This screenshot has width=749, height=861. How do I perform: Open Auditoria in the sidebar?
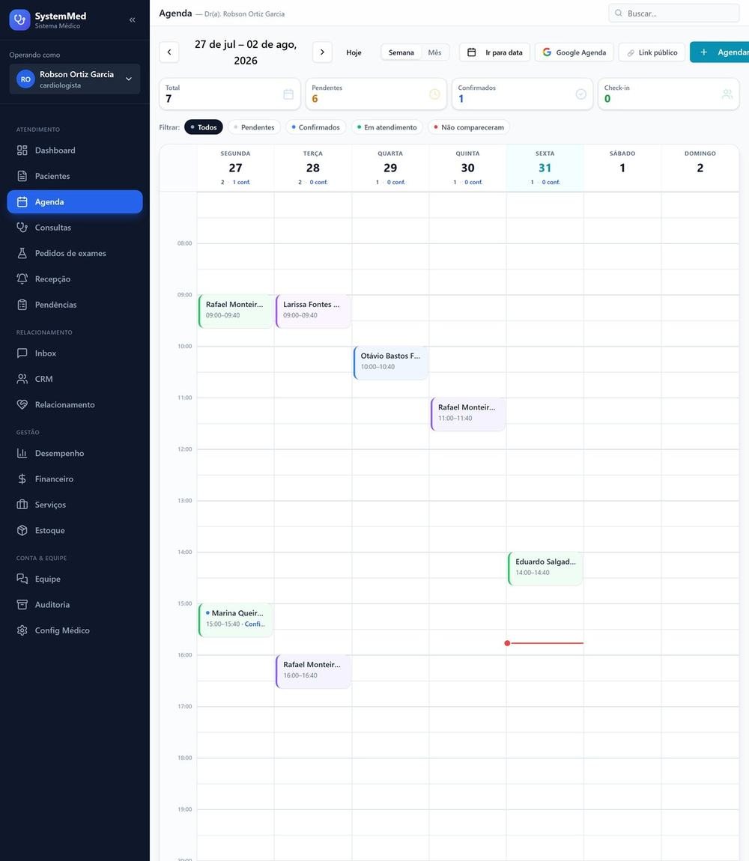pyautogui.click(x=75, y=604)
